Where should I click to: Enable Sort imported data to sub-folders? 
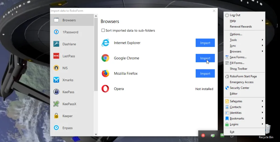[x=103, y=30]
